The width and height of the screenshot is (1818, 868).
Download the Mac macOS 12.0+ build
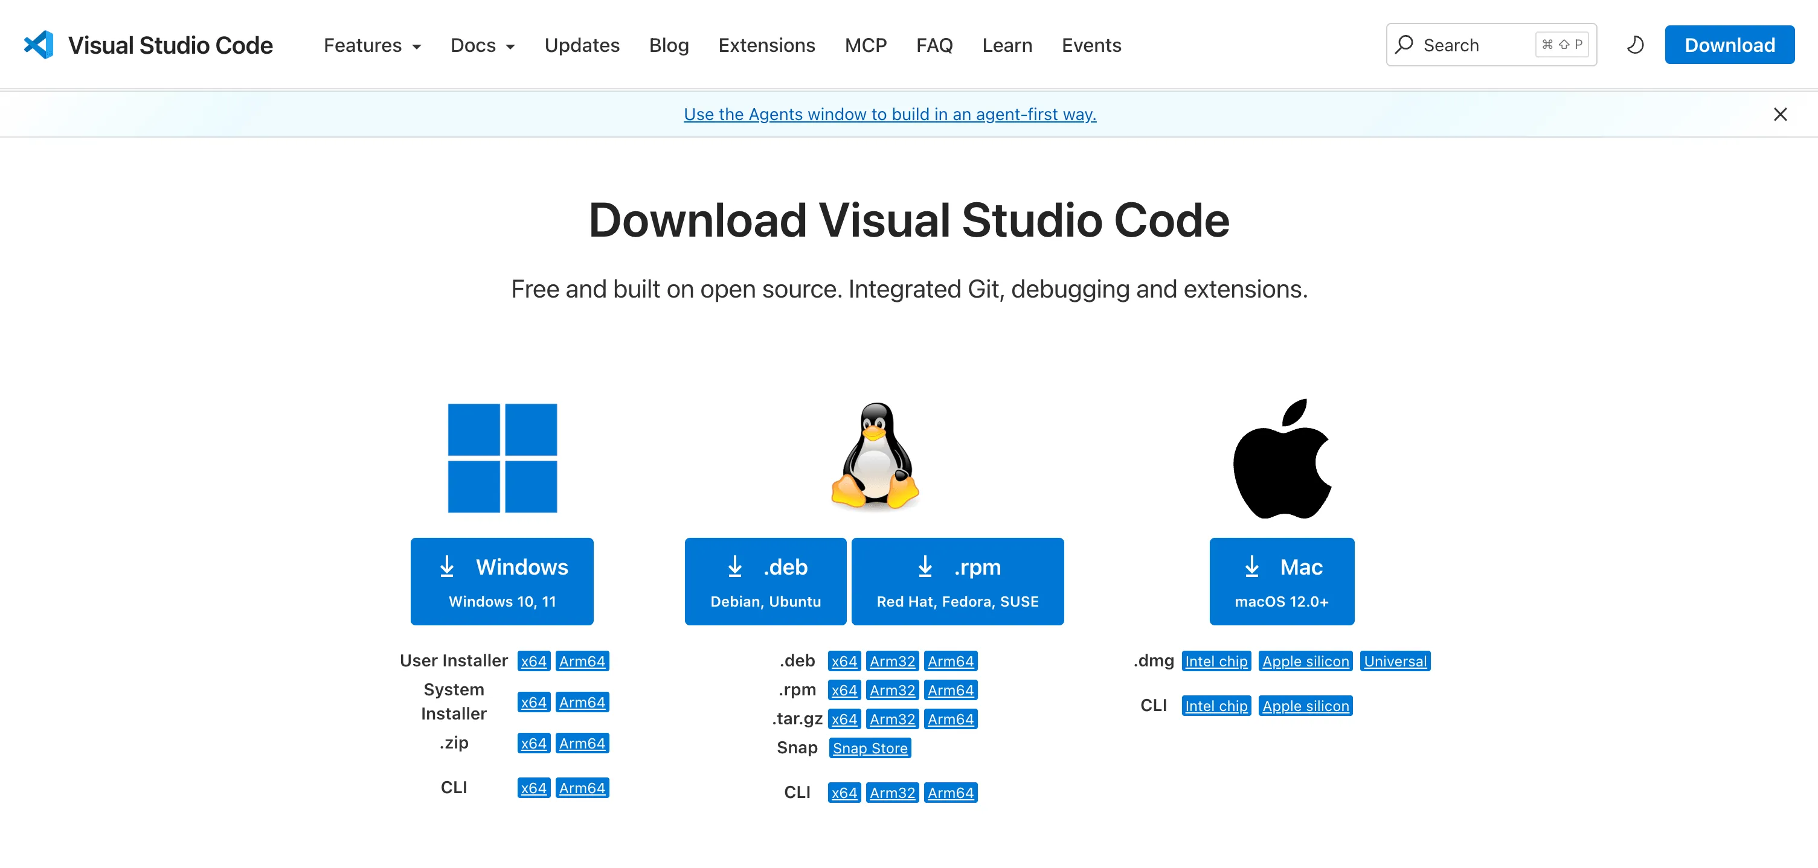click(x=1282, y=582)
